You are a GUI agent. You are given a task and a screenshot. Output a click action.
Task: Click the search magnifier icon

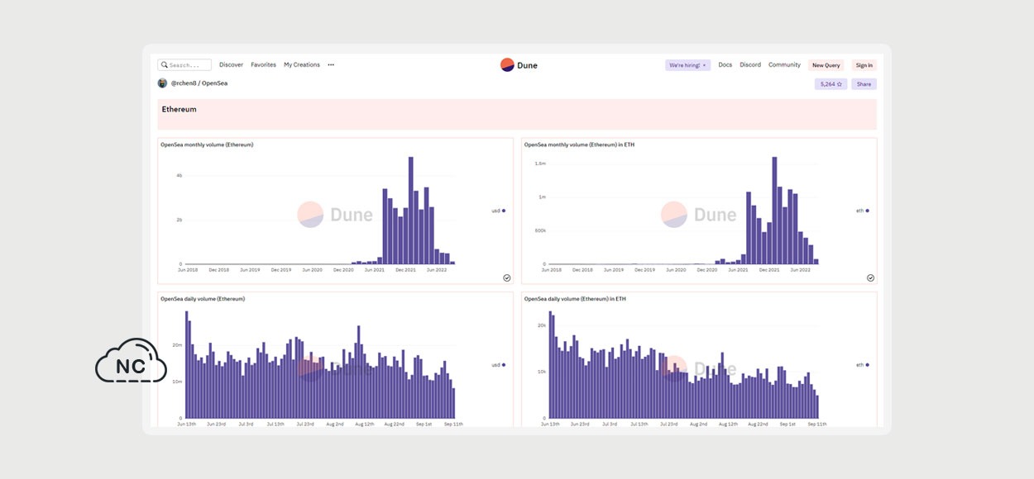click(x=165, y=64)
